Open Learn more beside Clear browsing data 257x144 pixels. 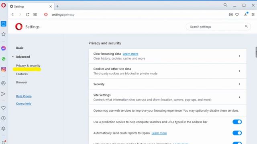click(x=131, y=54)
